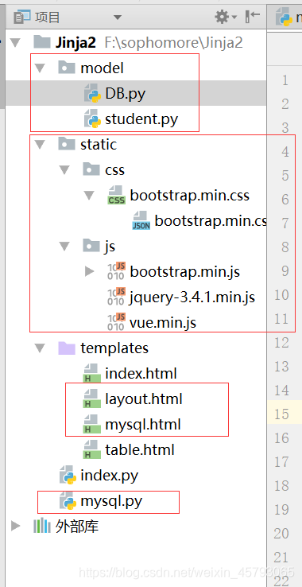Click the 项目 panel title label
Screen dimensions: 302x587
pos(47,17)
